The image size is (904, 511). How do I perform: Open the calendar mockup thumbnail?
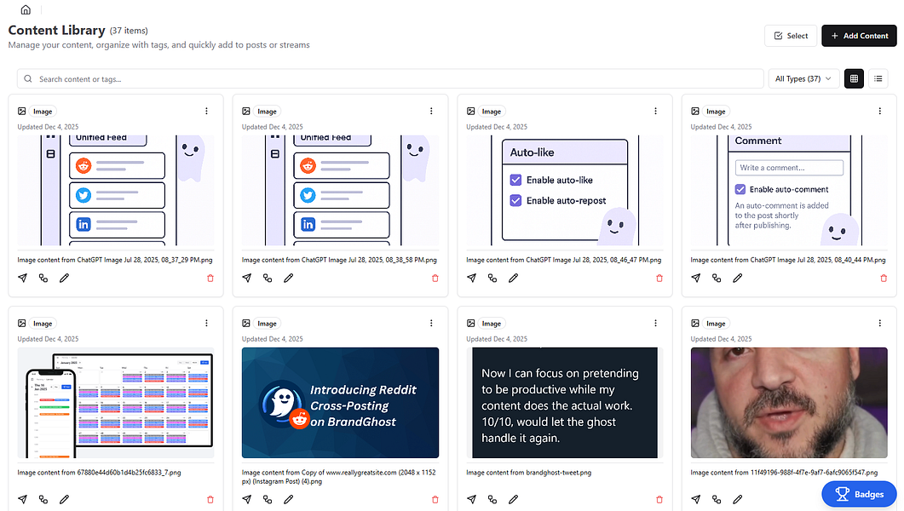pyautogui.click(x=115, y=403)
